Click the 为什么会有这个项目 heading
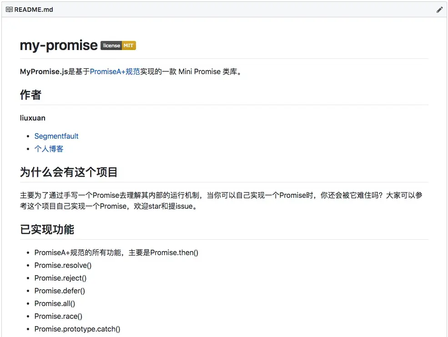This screenshot has width=448, height=337. point(68,172)
